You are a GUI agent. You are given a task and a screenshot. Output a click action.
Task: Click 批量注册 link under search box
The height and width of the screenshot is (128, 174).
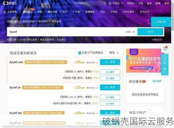11,40
